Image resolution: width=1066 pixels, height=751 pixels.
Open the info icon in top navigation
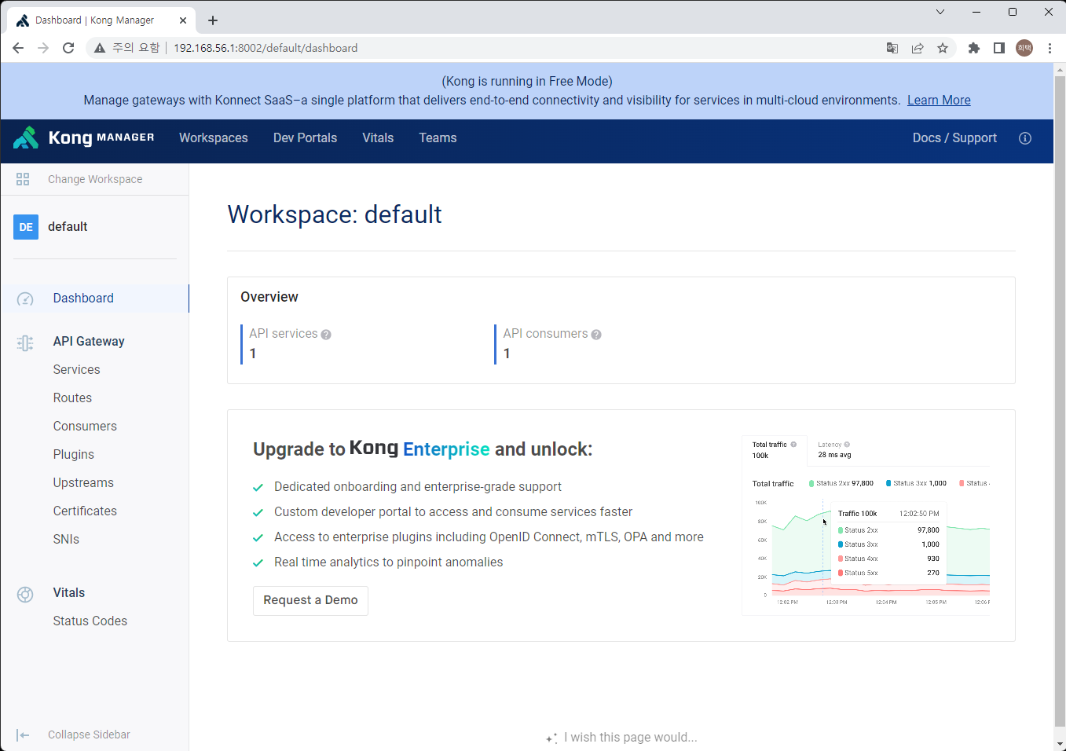click(x=1025, y=138)
